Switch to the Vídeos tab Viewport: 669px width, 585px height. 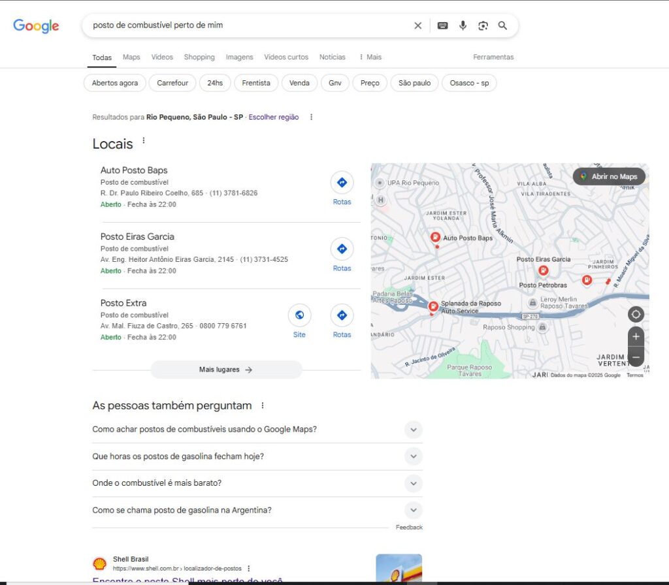click(x=162, y=57)
